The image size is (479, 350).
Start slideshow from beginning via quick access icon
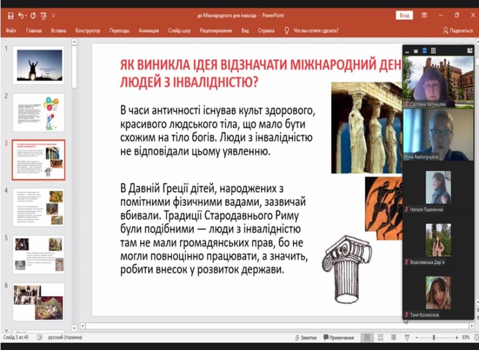click(x=44, y=16)
